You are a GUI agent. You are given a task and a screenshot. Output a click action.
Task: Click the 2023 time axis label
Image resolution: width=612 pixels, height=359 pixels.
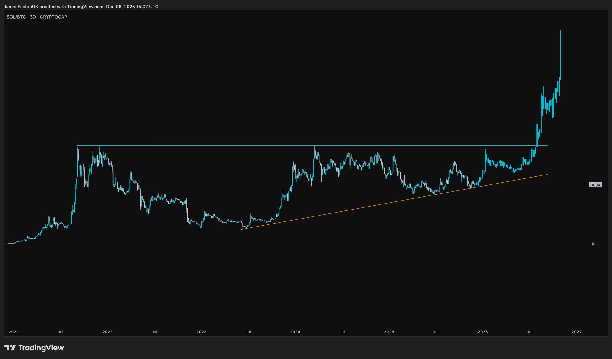click(201, 332)
